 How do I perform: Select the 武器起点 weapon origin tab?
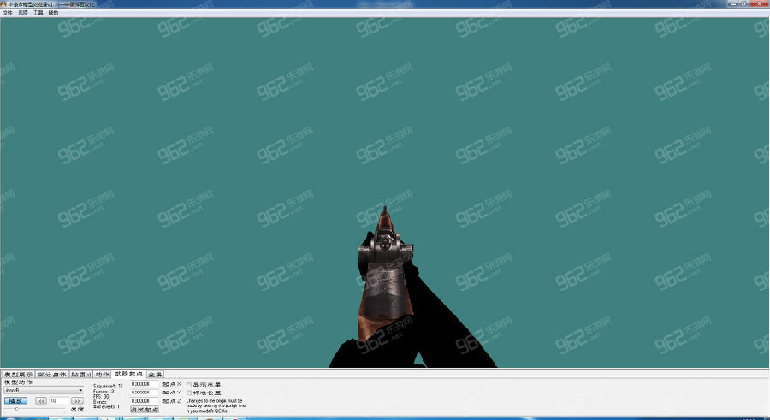[x=128, y=375]
